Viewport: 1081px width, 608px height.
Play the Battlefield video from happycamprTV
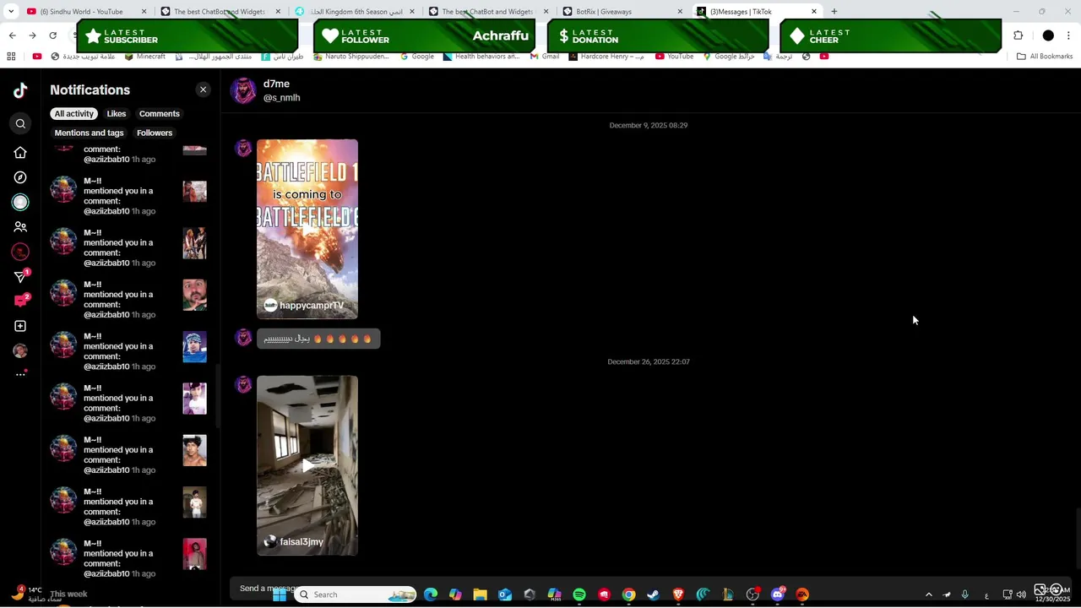pyautogui.click(x=307, y=229)
